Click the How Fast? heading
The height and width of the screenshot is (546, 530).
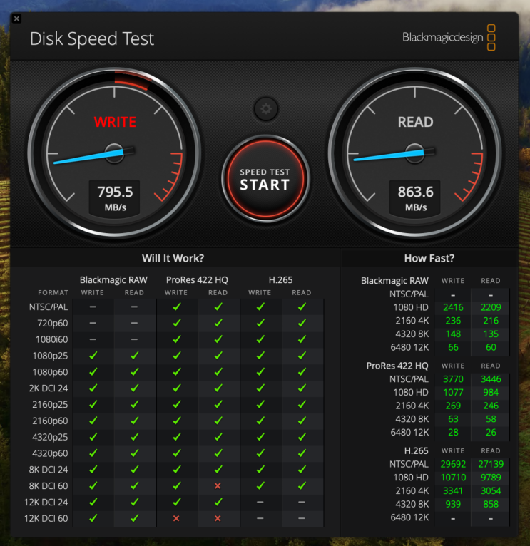pyautogui.click(x=429, y=258)
